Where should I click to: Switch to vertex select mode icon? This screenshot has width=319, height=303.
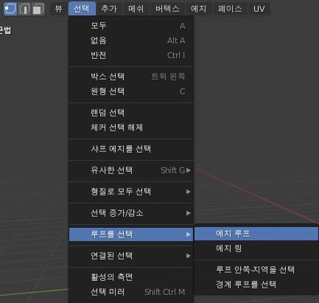[x=10, y=9]
